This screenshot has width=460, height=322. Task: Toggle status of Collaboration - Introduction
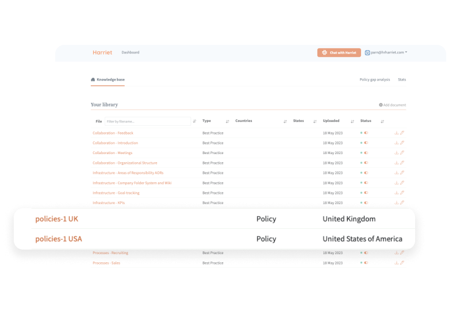(366, 143)
